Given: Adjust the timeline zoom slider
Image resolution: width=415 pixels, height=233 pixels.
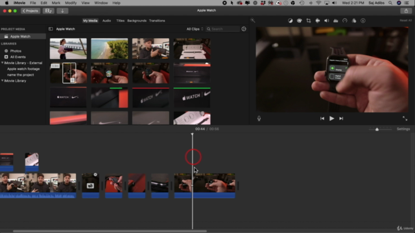Looking at the screenshot, I should point(377,129).
